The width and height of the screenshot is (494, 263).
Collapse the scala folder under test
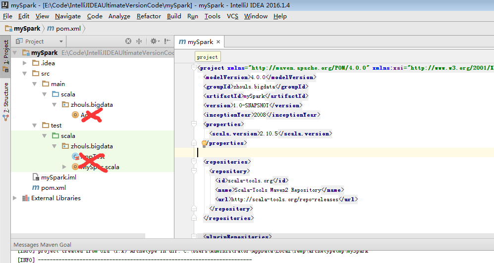pyautogui.click(x=45, y=136)
